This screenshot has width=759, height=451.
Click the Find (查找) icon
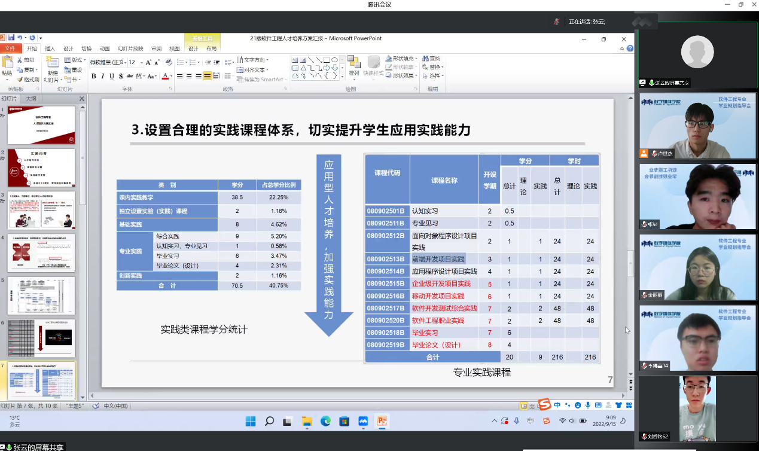pyautogui.click(x=431, y=59)
